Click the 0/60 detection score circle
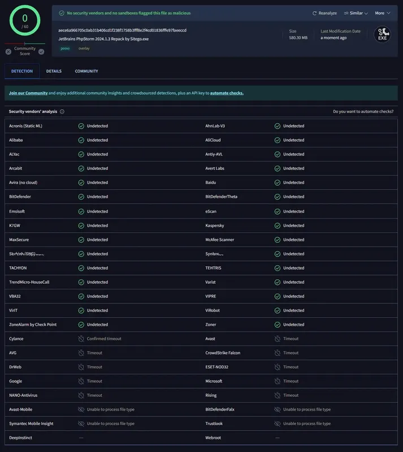Viewport: 403px width, 452px height. [25, 20]
